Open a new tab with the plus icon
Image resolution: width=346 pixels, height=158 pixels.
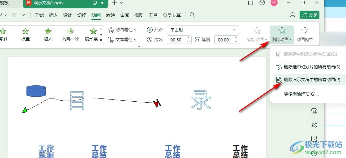pos(114,3)
